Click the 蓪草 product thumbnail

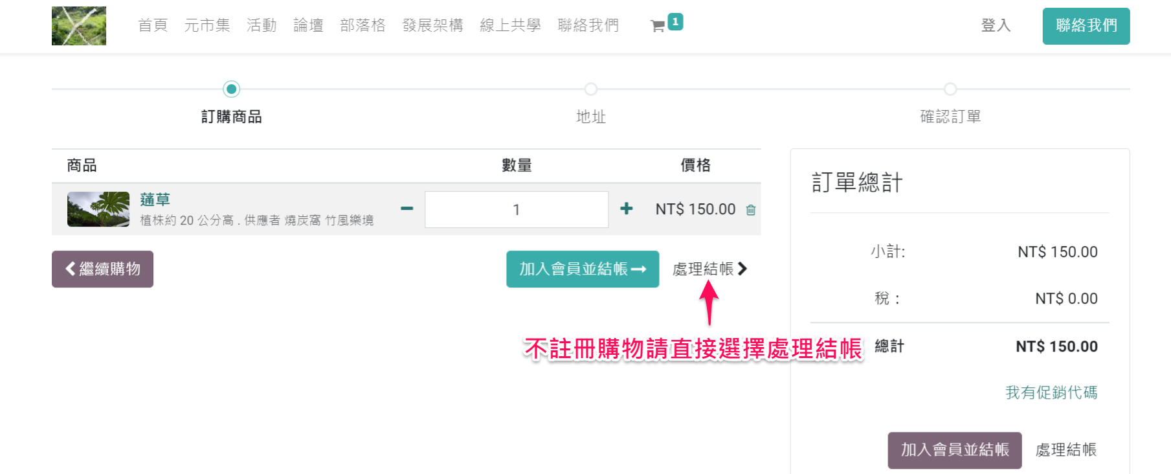pyautogui.click(x=98, y=209)
